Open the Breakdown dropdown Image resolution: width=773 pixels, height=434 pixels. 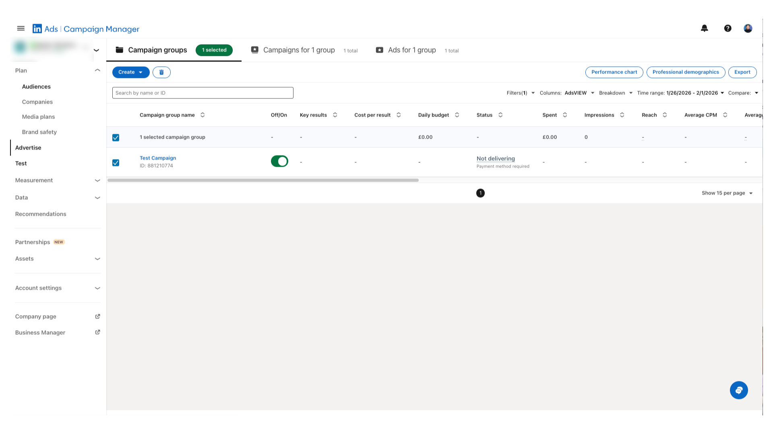click(x=616, y=93)
